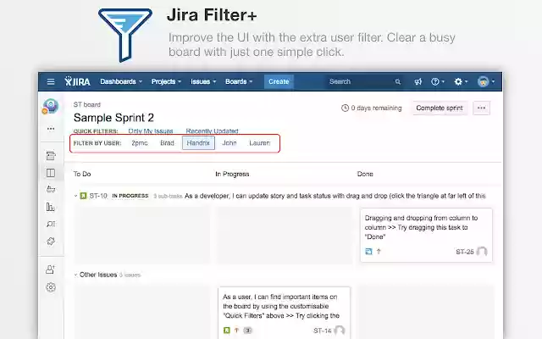Deselect the Handrix user filter
542x339 pixels.
pyautogui.click(x=198, y=143)
